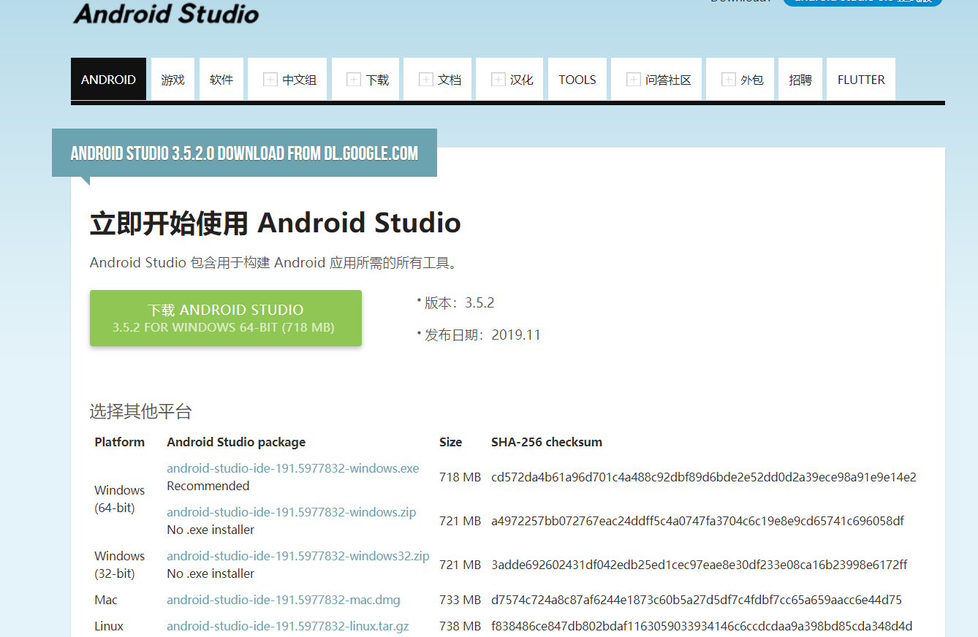Download the mac.dmg package link
The image size is (978, 637).
[284, 600]
